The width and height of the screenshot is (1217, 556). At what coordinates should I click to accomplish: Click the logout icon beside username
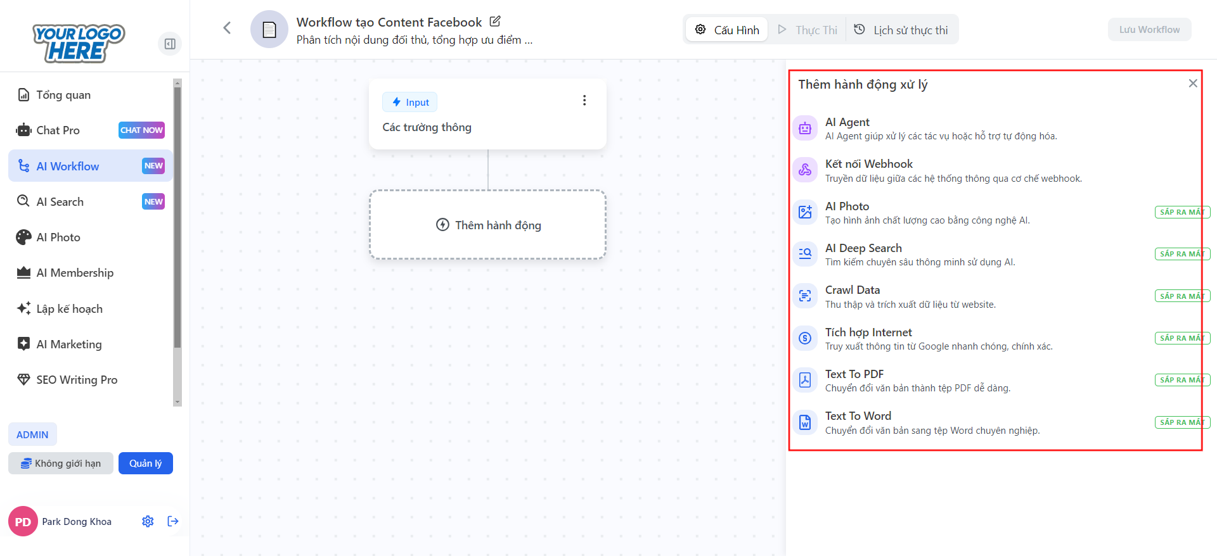(173, 521)
